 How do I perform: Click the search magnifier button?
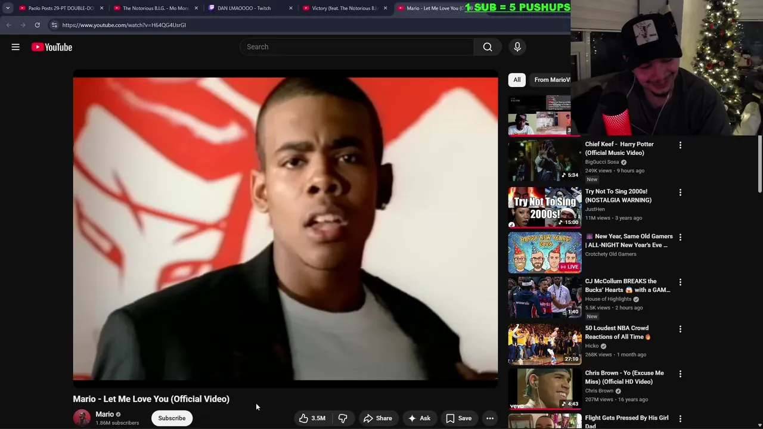(x=488, y=47)
